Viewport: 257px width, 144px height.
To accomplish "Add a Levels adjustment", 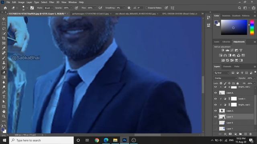I will (227, 50).
